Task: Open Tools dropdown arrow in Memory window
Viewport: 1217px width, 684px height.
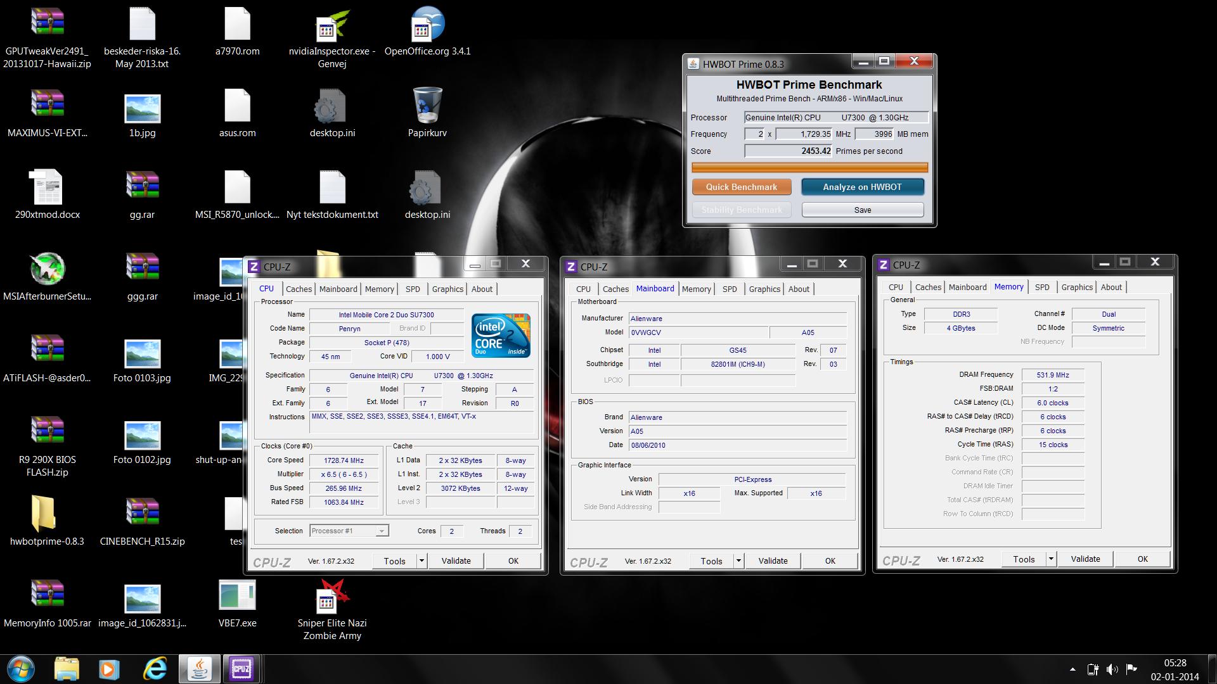Action: click(x=1051, y=559)
